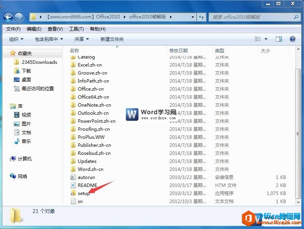Select the sn text document icon

pos(73,201)
